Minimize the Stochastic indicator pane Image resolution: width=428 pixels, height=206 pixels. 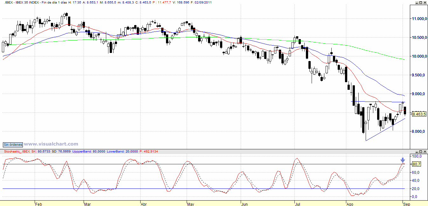[418, 151]
